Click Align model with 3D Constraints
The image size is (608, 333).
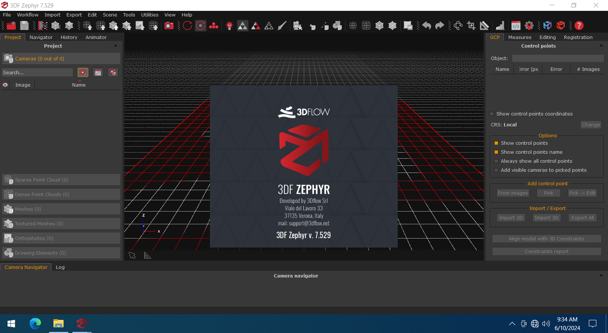click(547, 239)
